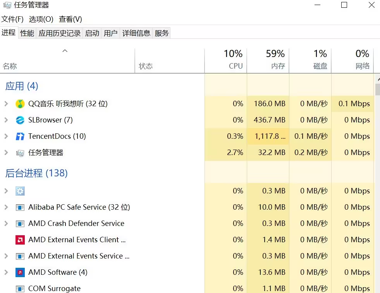Open the 文件(F) menu
This screenshot has width=380, height=293.
[12, 19]
